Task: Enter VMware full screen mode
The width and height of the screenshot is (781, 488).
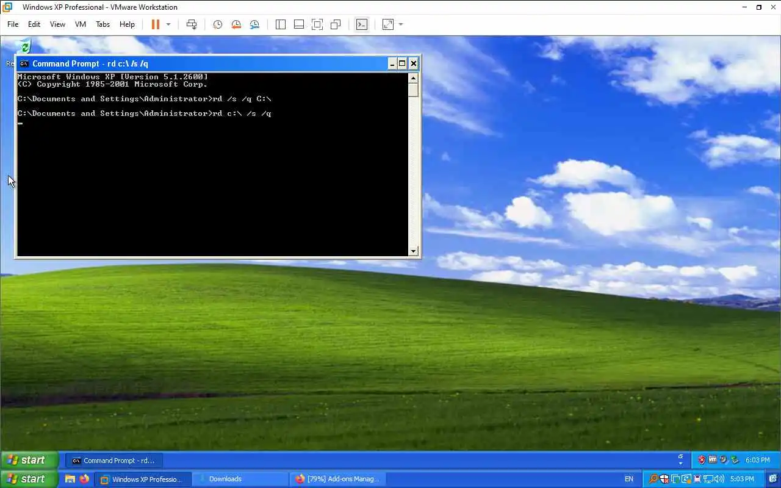Action: coord(317,24)
